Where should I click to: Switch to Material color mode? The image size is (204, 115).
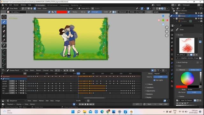182,70
